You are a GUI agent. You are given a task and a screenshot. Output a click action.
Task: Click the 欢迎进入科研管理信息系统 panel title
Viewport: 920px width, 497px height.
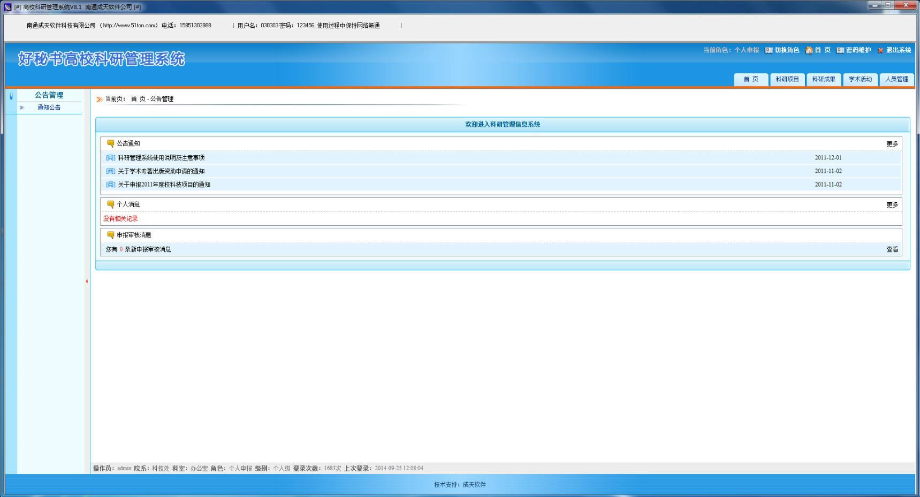tap(503, 124)
